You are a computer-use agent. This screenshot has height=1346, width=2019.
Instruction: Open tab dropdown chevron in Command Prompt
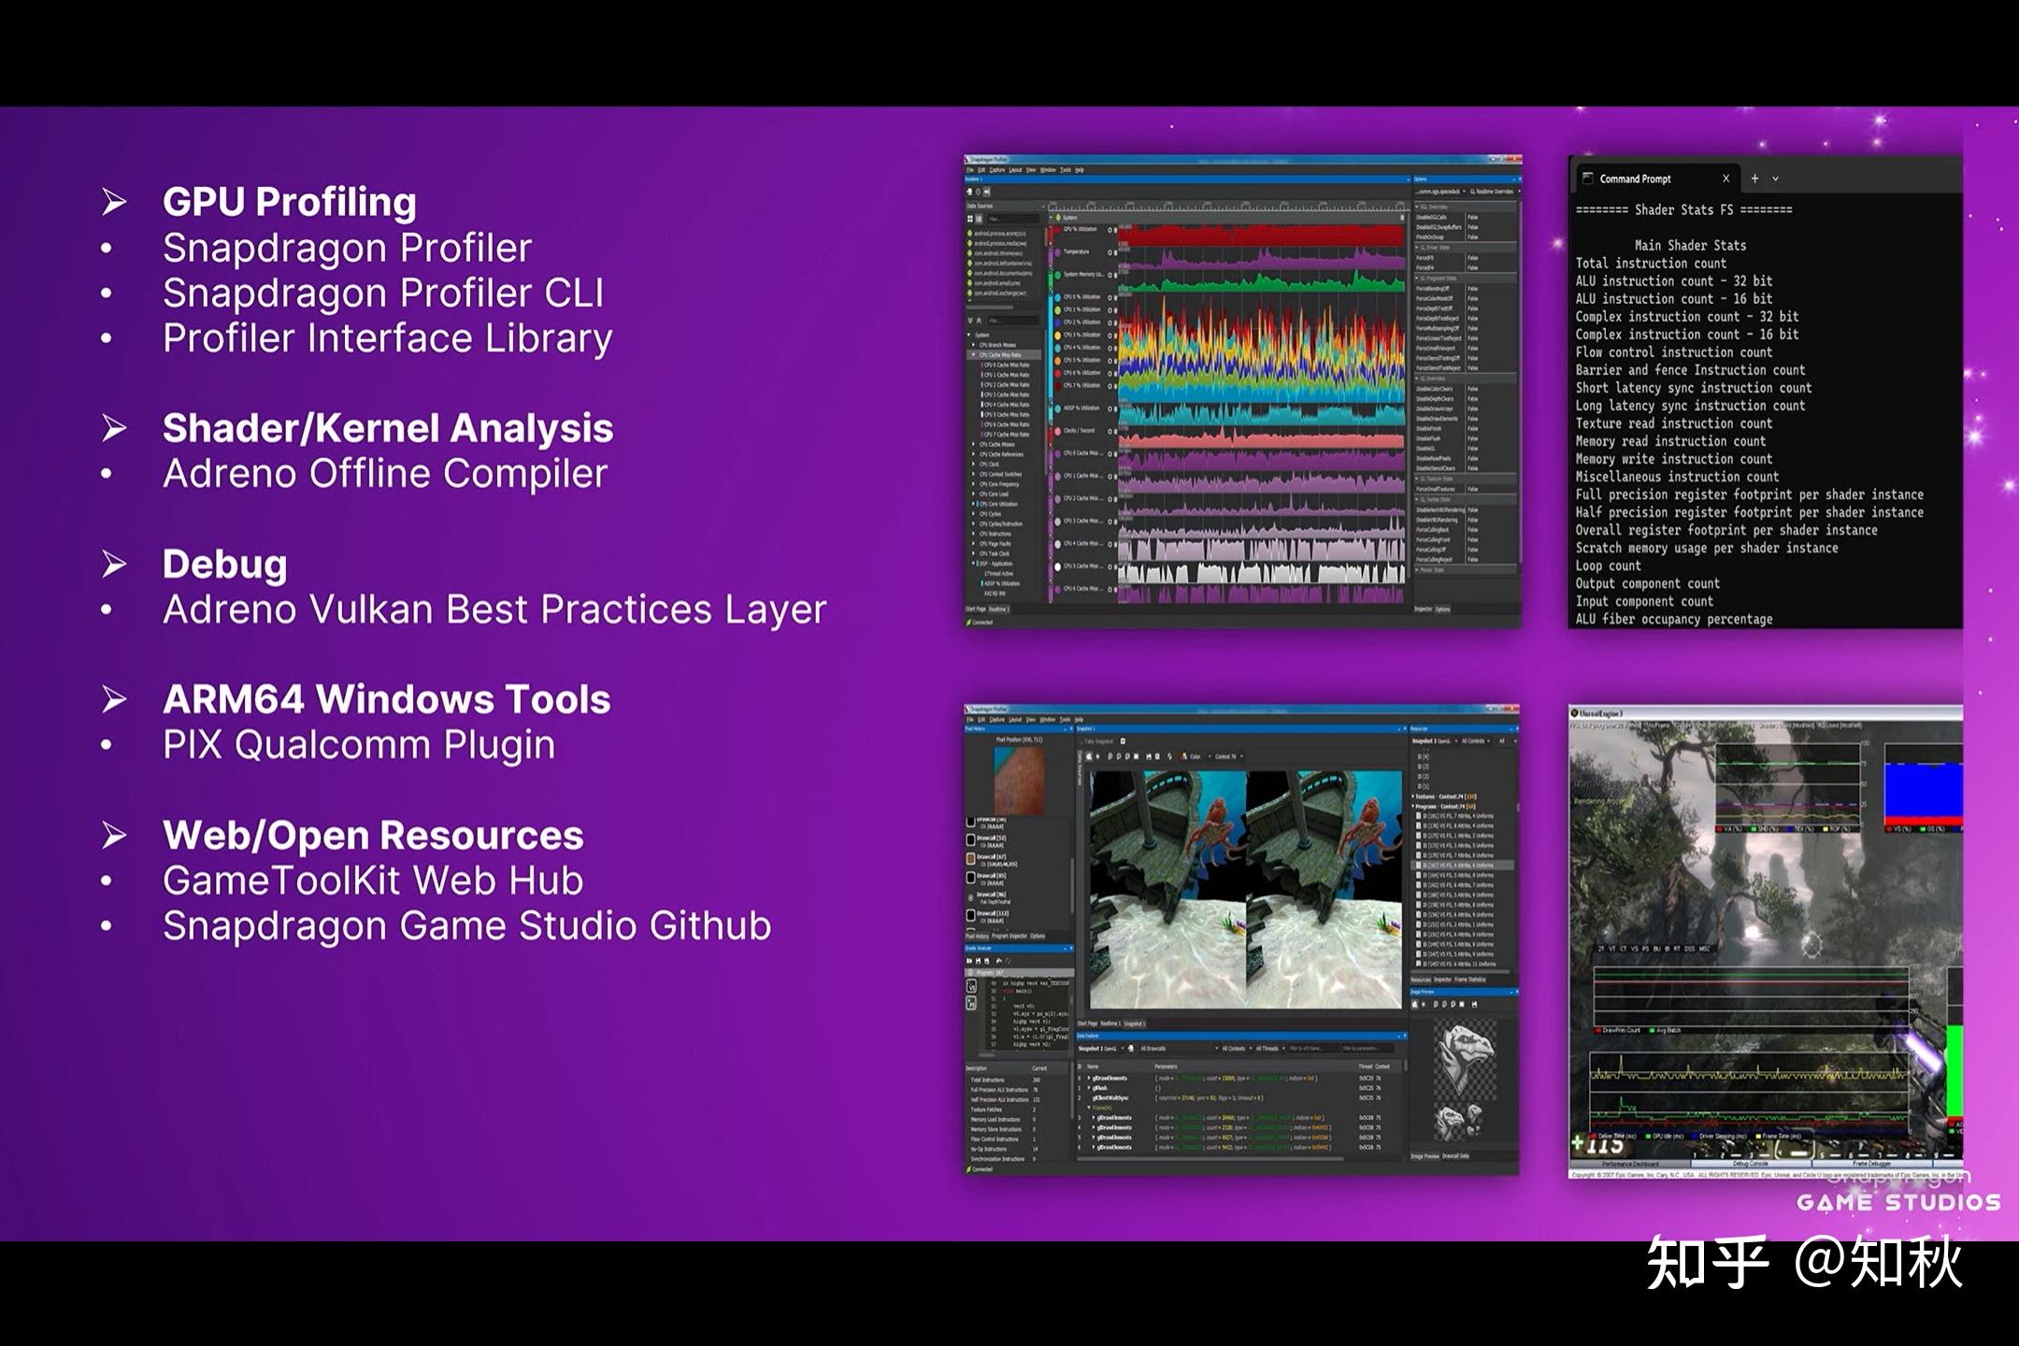click(1775, 179)
